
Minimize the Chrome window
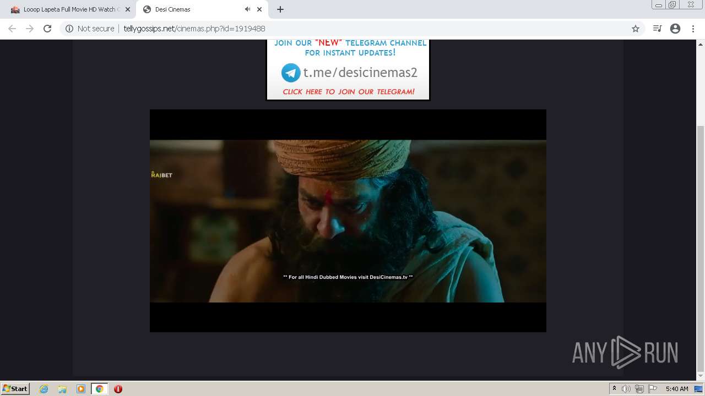click(x=659, y=4)
